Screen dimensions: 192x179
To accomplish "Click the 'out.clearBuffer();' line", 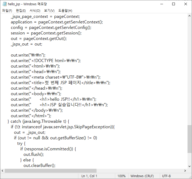I will tap(40, 166).
